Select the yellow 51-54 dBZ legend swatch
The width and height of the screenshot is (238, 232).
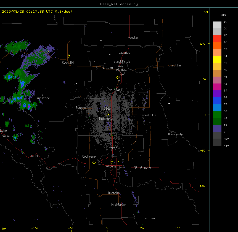tap(217, 60)
